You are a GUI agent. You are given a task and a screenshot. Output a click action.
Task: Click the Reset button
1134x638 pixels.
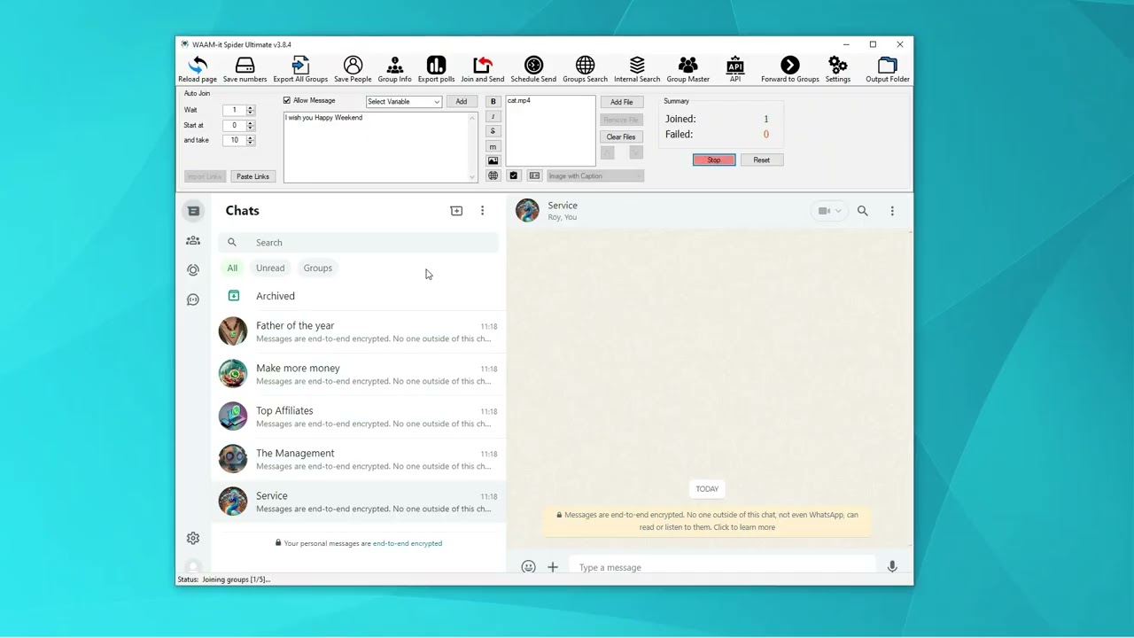(762, 159)
